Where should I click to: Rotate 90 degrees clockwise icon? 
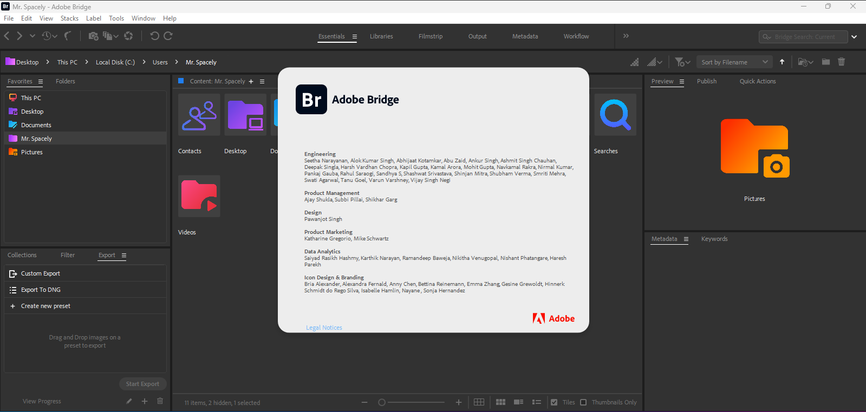pos(168,36)
